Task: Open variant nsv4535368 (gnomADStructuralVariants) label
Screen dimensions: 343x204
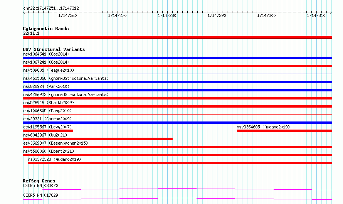Action: click(66, 78)
